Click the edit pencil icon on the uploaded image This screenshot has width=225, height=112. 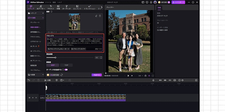click(x=96, y=16)
